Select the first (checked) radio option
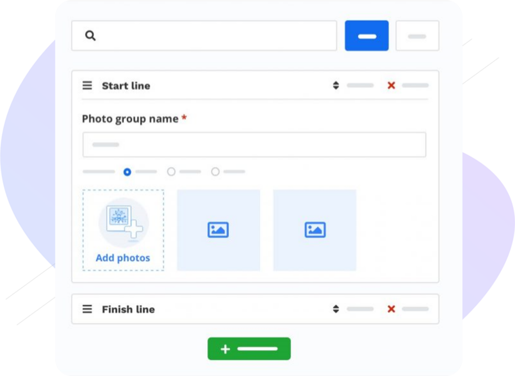Viewport: 515px width, 376px height. [127, 172]
